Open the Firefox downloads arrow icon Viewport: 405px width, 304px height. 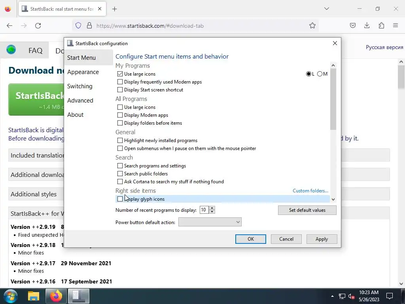click(x=367, y=26)
